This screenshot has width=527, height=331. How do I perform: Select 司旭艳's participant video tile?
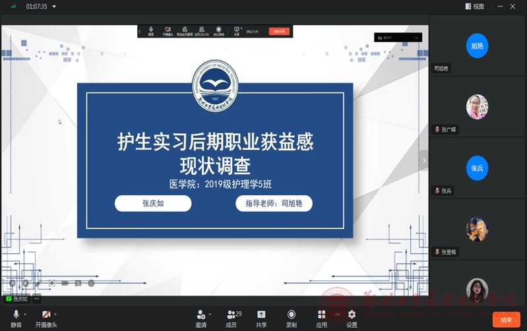477,46
